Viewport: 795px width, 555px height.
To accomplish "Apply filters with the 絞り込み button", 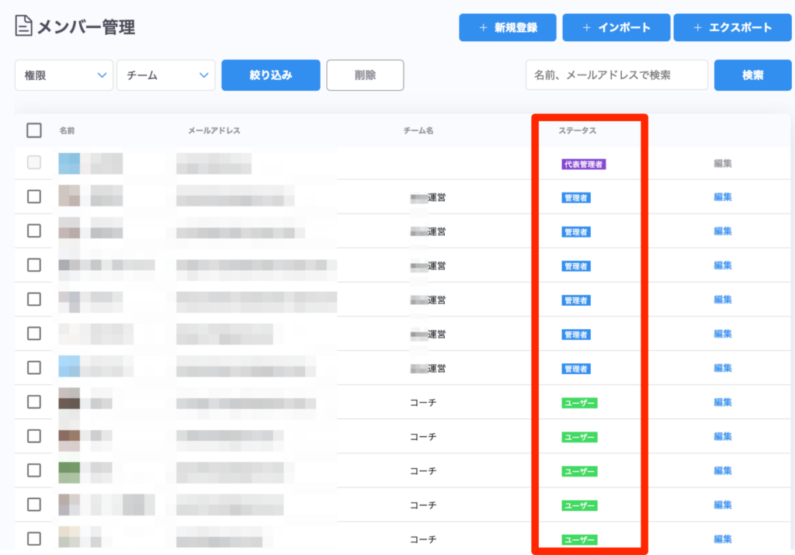I will point(270,75).
